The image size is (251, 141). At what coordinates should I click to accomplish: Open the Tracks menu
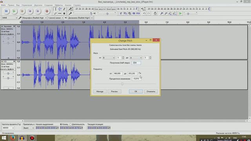coord(38,5)
